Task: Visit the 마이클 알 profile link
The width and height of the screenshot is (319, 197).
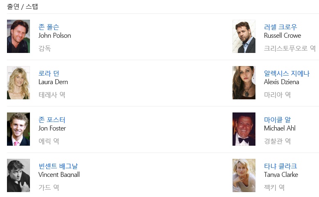Action: (278, 120)
